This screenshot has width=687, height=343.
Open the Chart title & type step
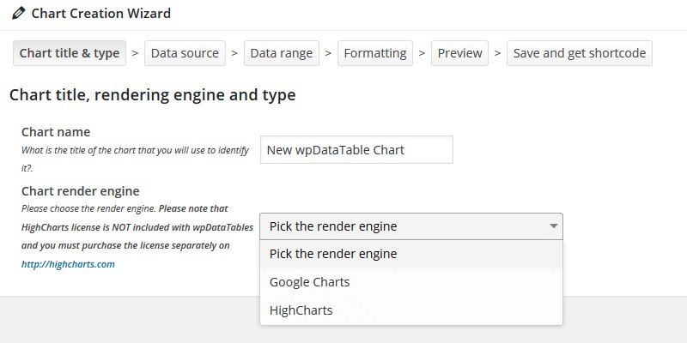[x=70, y=53]
